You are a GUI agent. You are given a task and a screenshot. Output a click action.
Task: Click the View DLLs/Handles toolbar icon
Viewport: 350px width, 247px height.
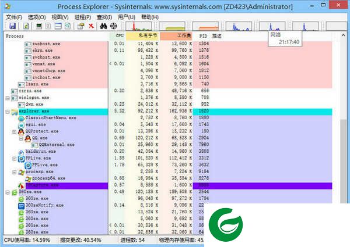[x=68, y=26]
